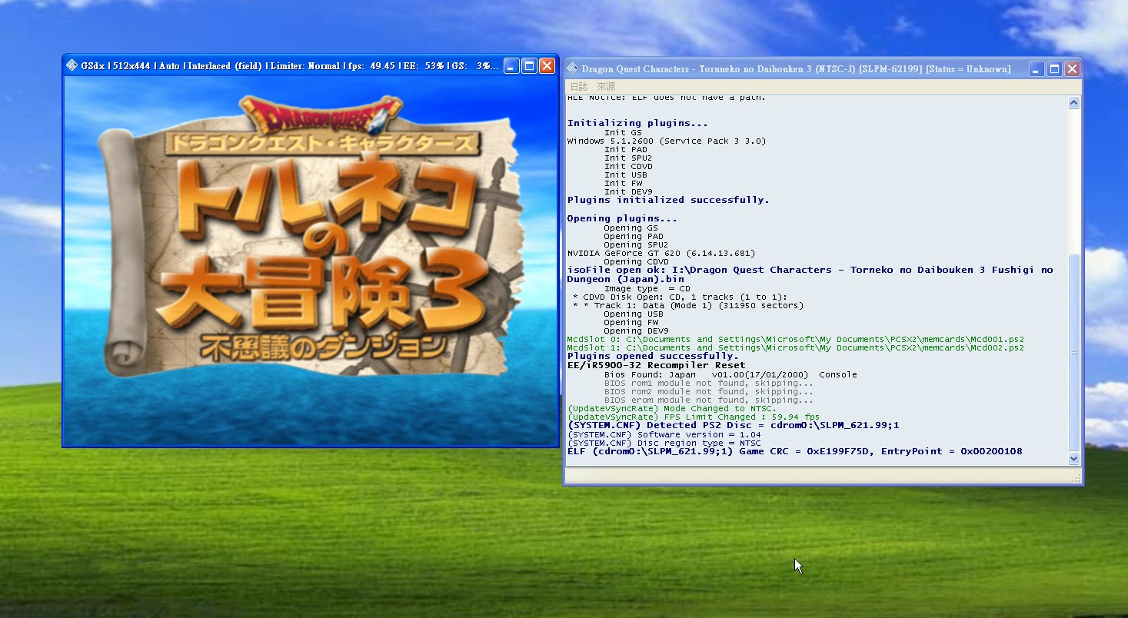Click "BIOS rom2 module not found" log line
The width and height of the screenshot is (1128, 618).
pyautogui.click(x=708, y=392)
